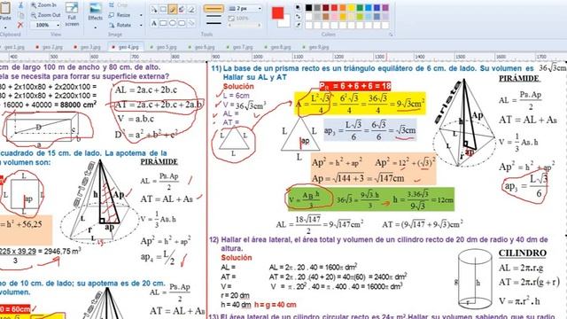Click Resize in Image group
Screen dimensions: 567x319
[120, 15]
